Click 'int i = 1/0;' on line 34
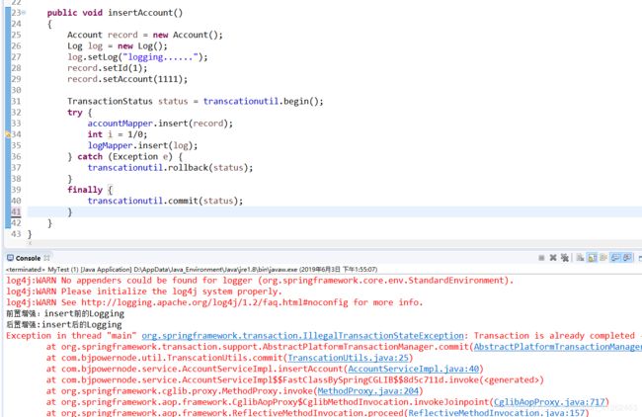The image size is (642, 417). coord(118,134)
